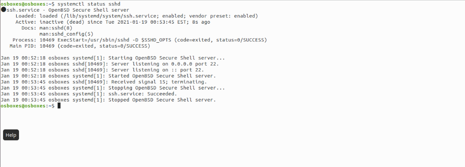Click the 'systemctl status sshd' command text
This screenshot has width=465, height=167.
tap(81, 4)
